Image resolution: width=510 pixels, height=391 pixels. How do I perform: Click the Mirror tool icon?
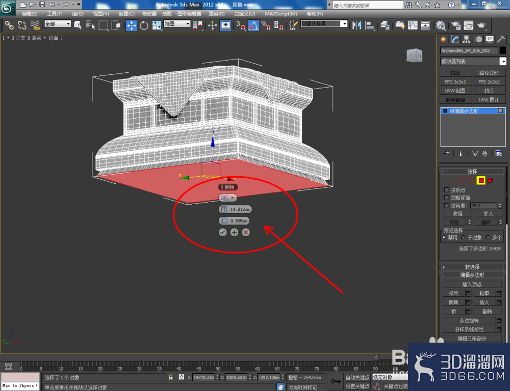point(357,25)
